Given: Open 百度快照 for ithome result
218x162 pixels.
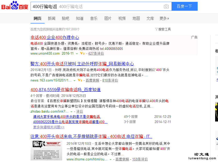Looking at the screenshot, I should pos(122,159).
